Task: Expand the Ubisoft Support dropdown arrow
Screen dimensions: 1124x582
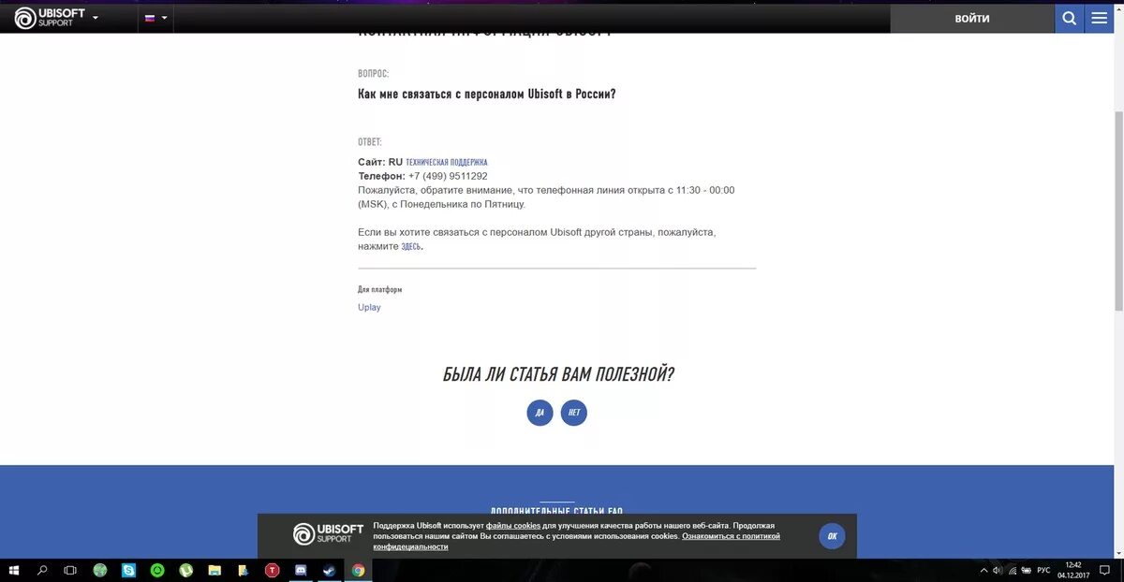Action: (x=96, y=18)
